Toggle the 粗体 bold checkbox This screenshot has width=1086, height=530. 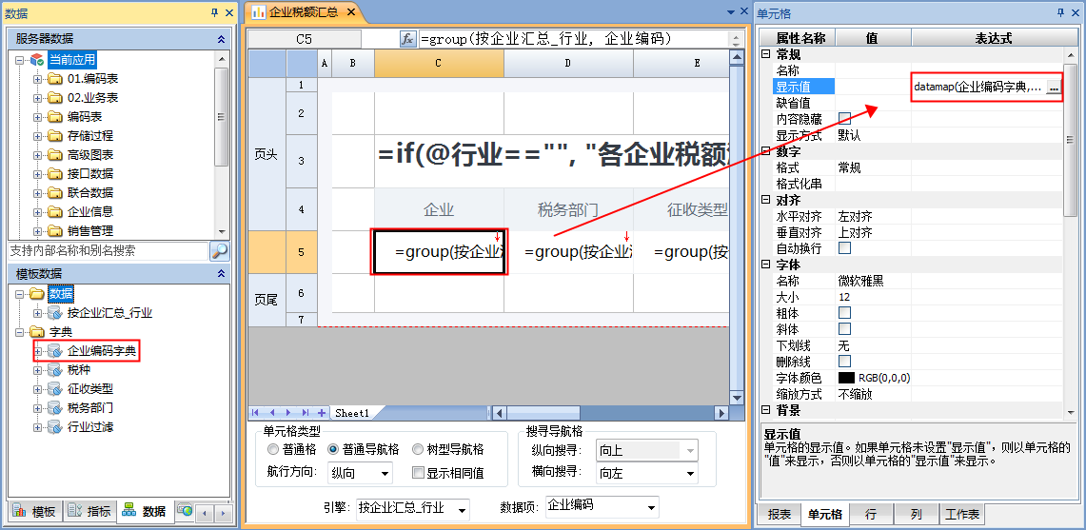click(x=844, y=313)
